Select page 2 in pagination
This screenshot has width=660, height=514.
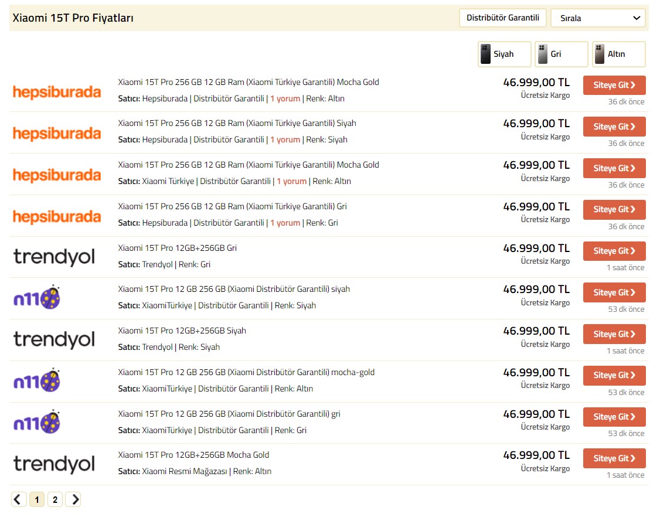coord(55,499)
